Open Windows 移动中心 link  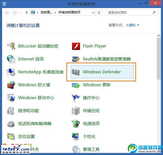click(36, 98)
